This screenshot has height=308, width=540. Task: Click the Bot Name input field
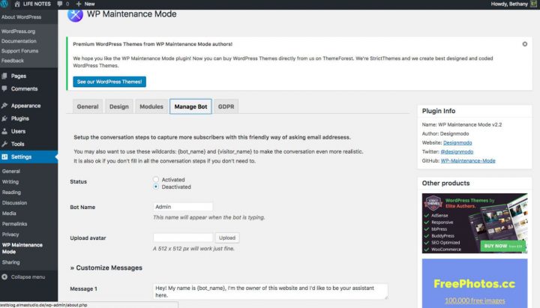click(x=183, y=207)
